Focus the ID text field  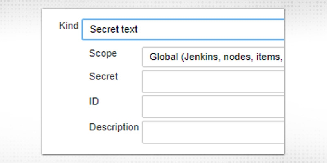(213, 106)
